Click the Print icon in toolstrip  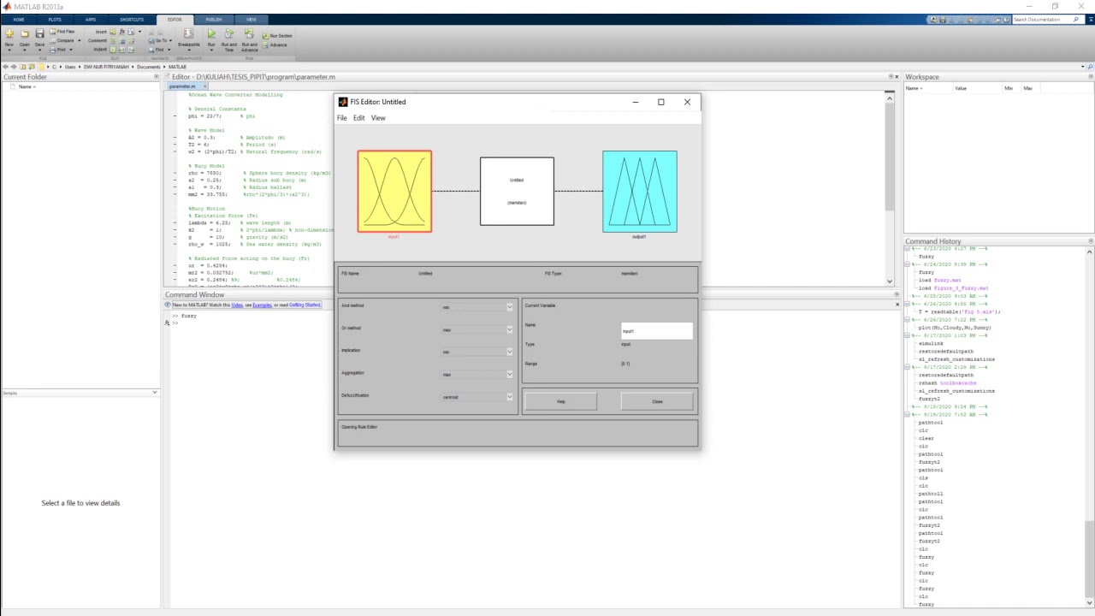tap(54, 50)
